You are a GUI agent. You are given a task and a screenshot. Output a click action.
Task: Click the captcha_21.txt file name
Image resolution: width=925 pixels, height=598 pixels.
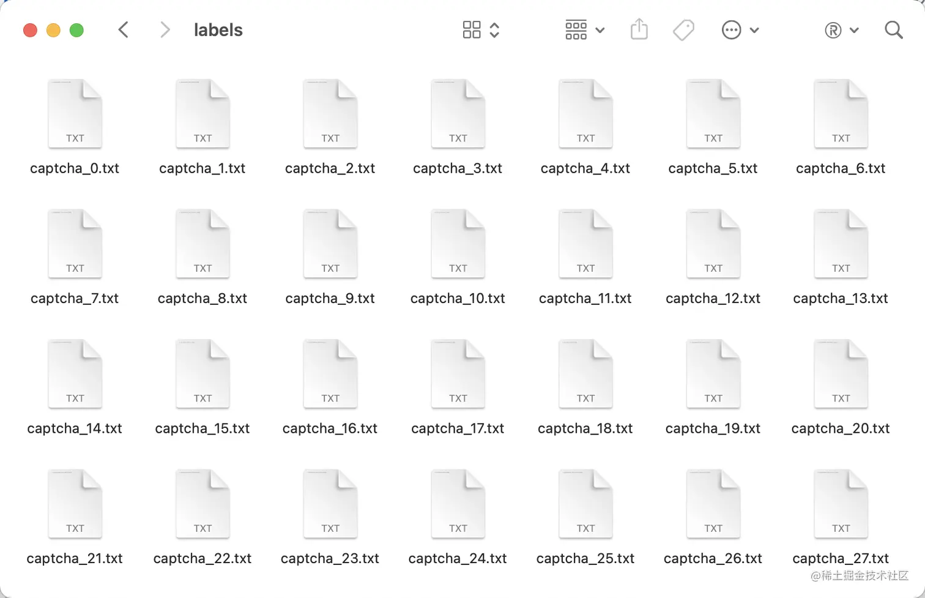pyautogui.click(x=75, y=558)
